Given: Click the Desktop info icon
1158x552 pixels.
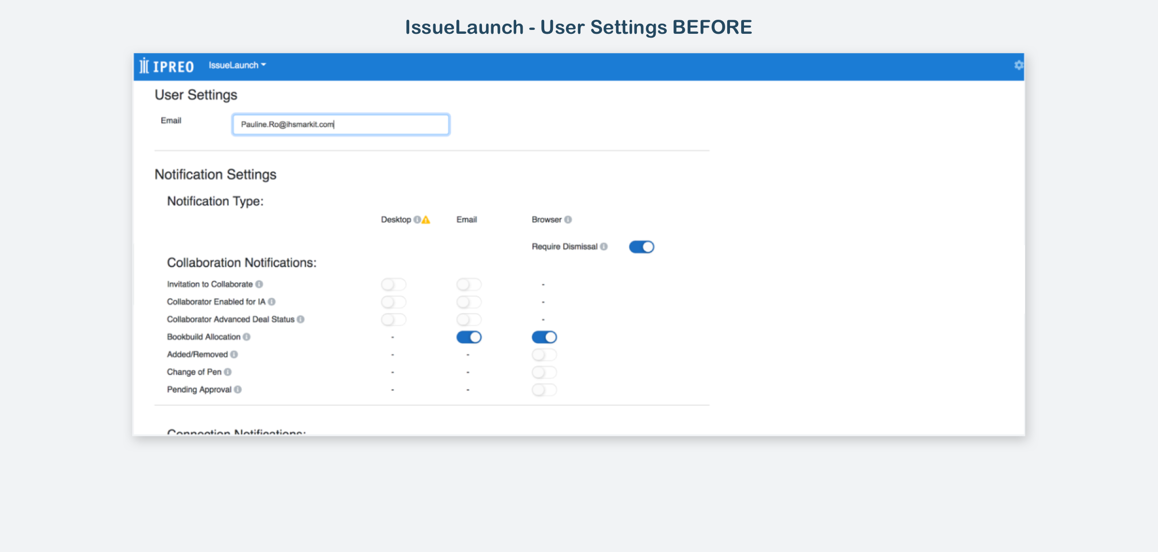Looking at the screenshot, I should pyautogui.click(x=417, y=220).
